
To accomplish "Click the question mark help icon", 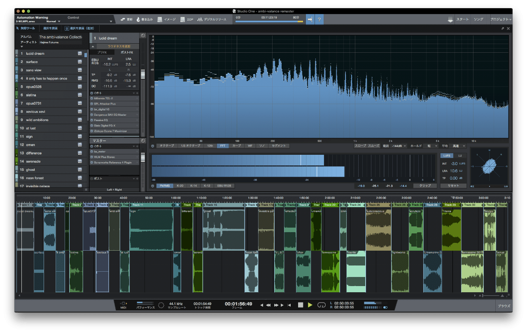I will point(319,19).
